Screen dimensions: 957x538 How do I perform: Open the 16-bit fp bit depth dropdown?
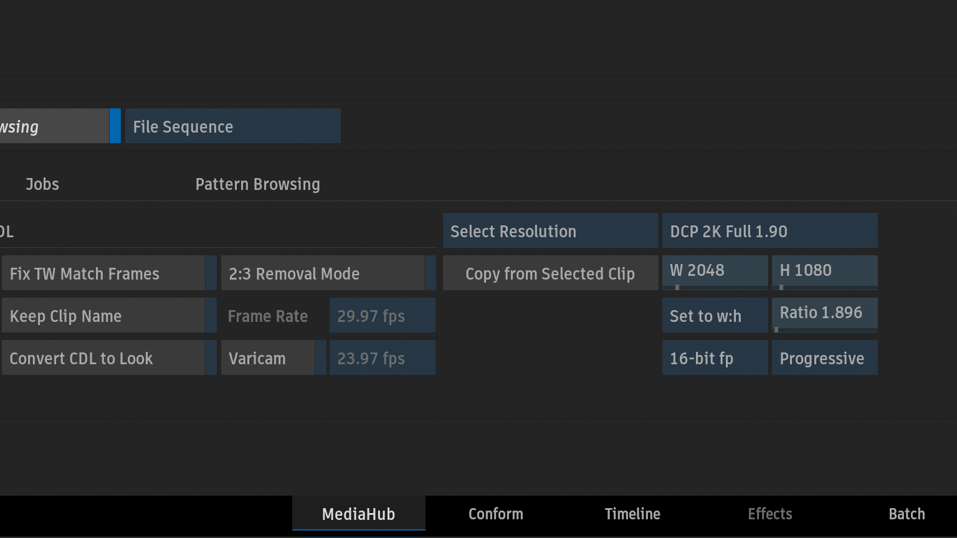pos(715,358)
